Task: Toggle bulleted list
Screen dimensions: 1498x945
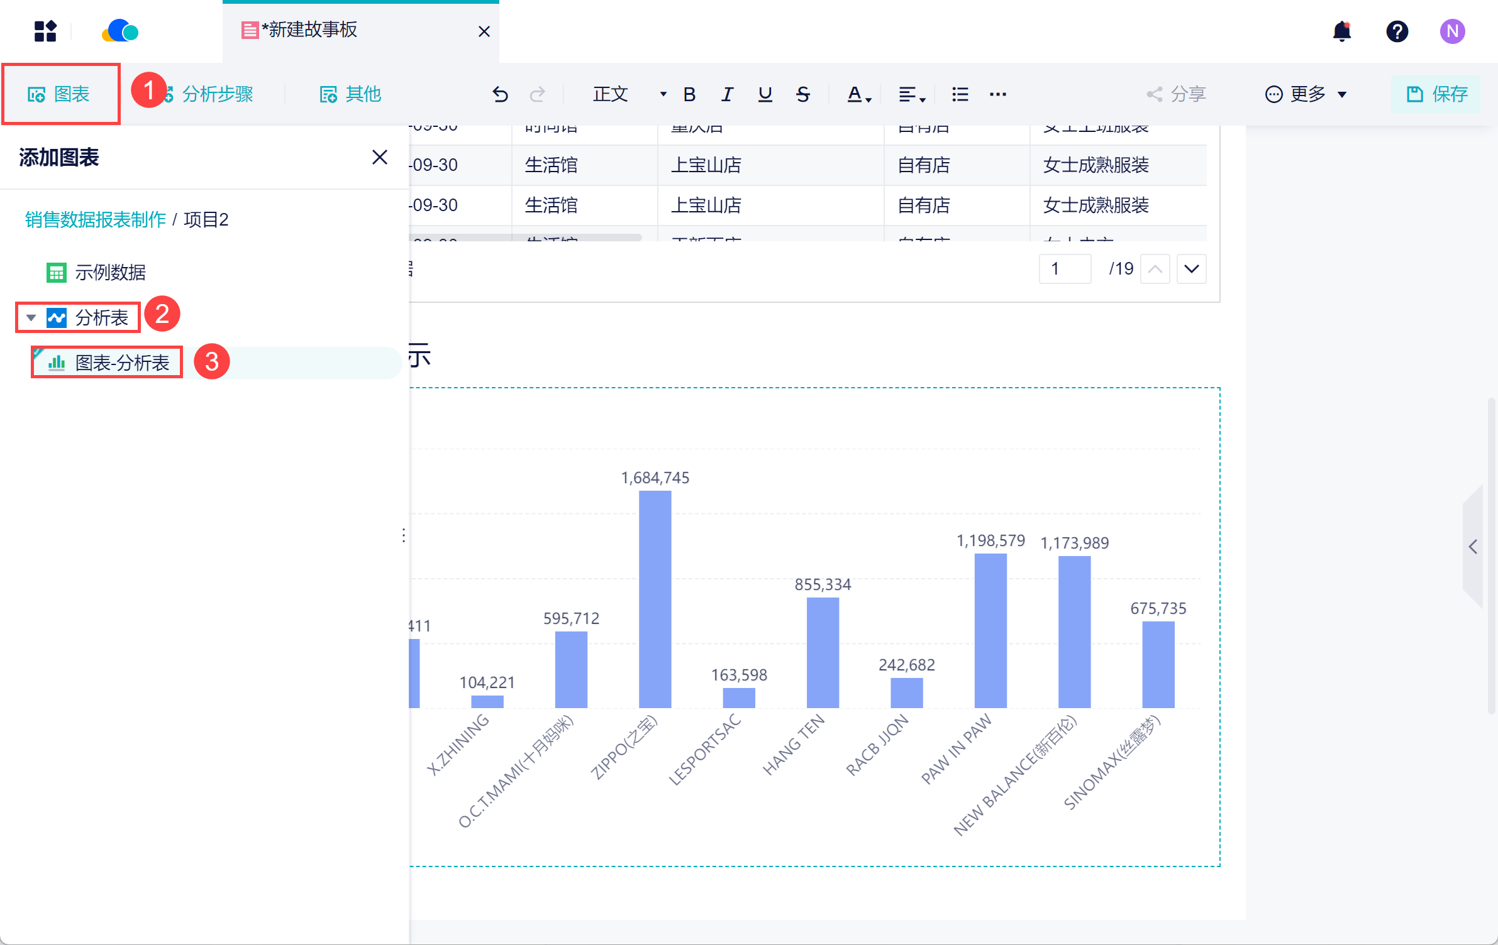Action: (960, 94)
